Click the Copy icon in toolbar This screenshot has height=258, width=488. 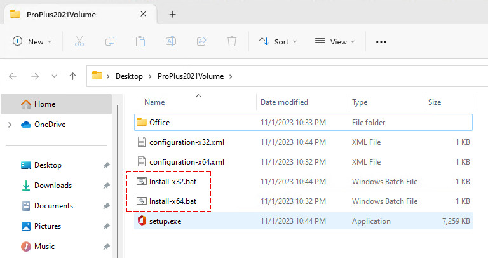[109, 41]
